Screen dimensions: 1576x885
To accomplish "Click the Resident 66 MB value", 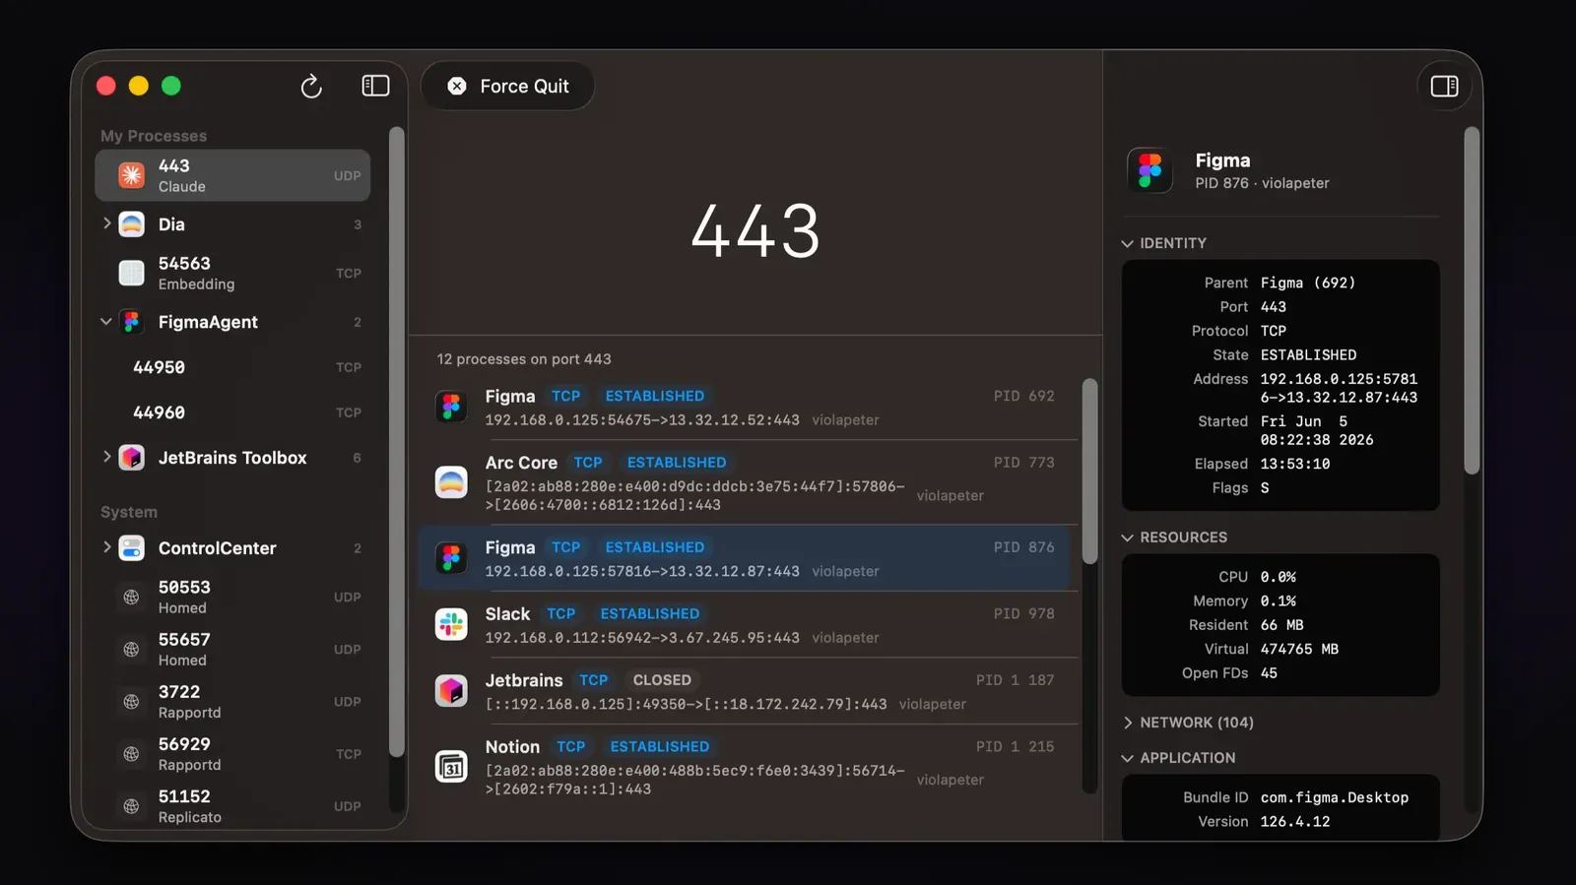I will [1281, 625].
